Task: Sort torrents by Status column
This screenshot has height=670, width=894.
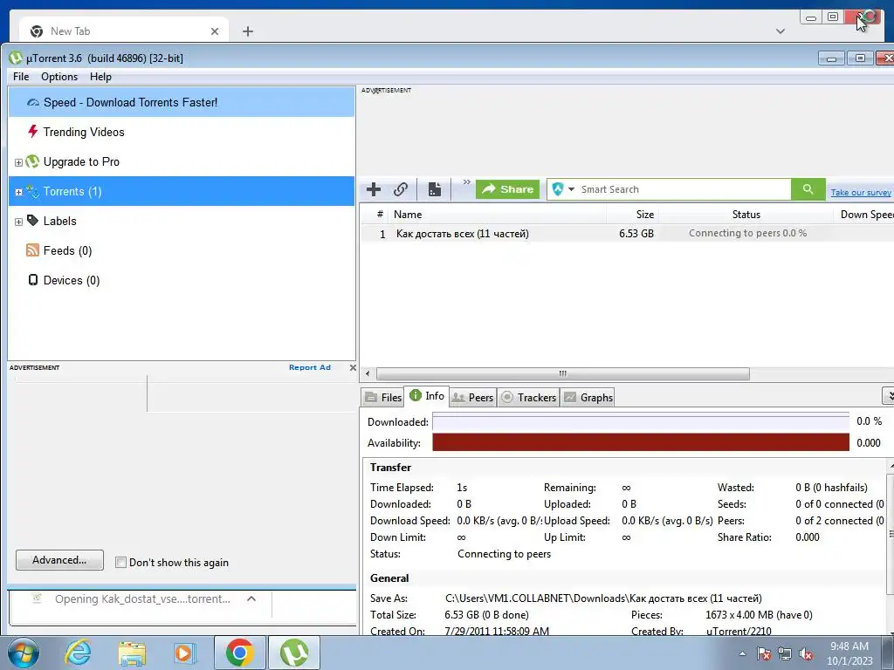Action: 746,215
